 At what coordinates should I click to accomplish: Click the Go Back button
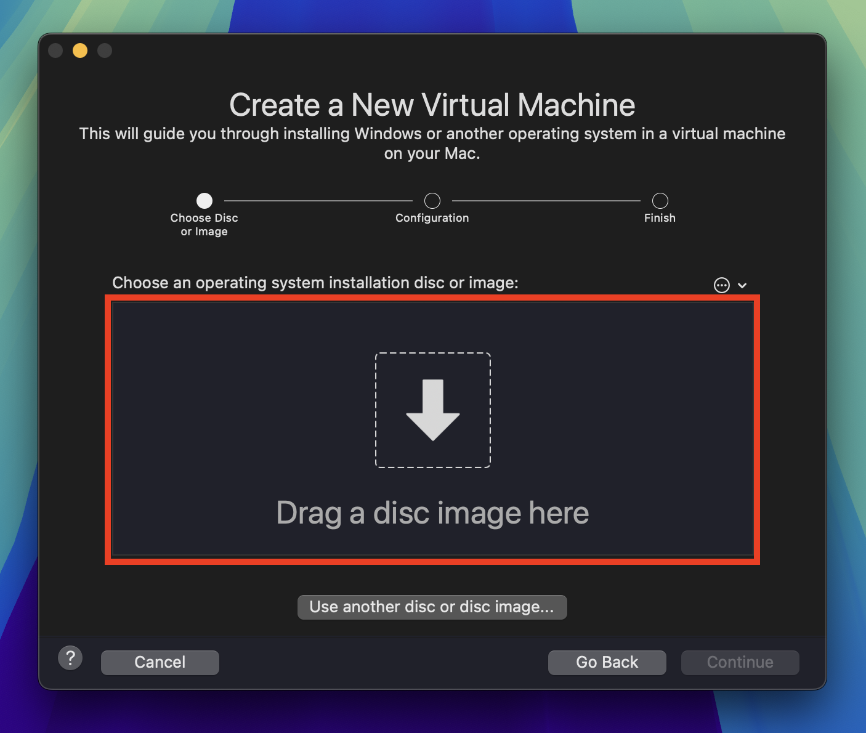click(607, 662)
